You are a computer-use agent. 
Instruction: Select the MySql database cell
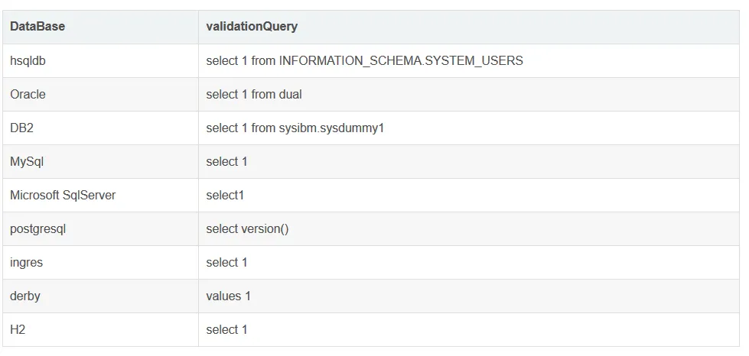[25, 161]
